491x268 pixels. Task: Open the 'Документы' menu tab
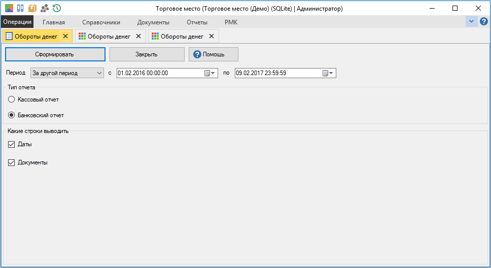click(x=153, y=22)
